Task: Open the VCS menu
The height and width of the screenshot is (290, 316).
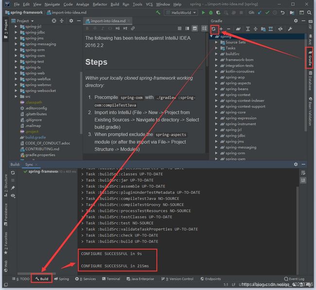Action: 149,4
